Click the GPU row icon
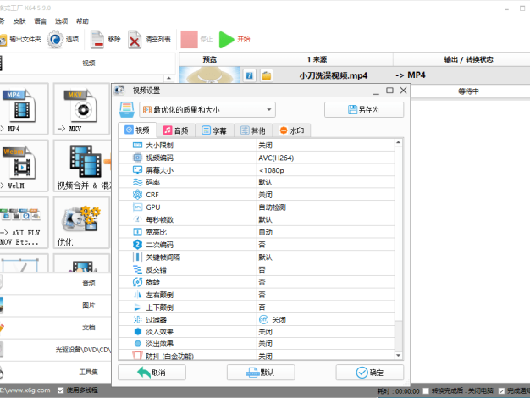530x398 pixels. (137, 207)
